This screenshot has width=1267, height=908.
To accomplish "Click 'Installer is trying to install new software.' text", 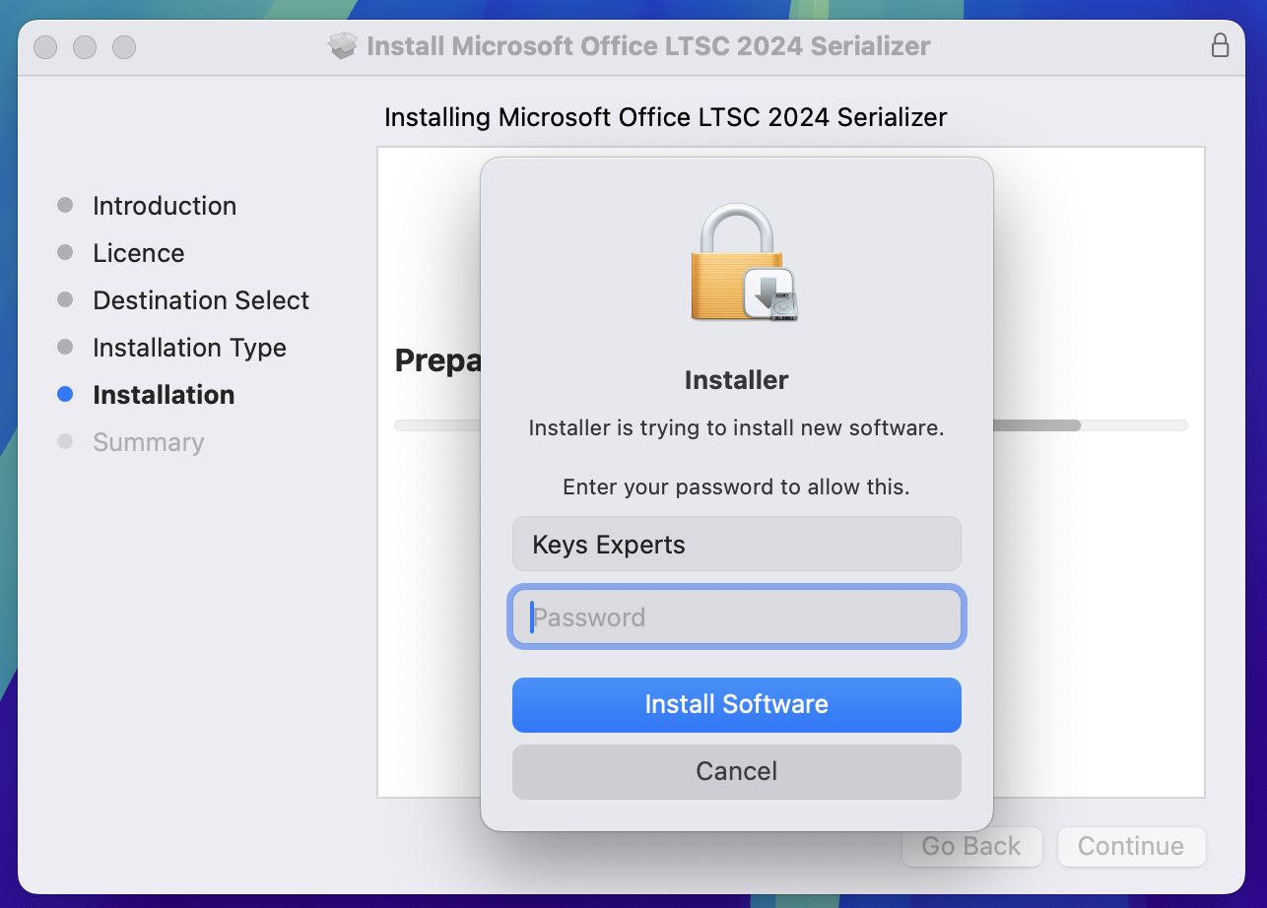I will point(736,428).
